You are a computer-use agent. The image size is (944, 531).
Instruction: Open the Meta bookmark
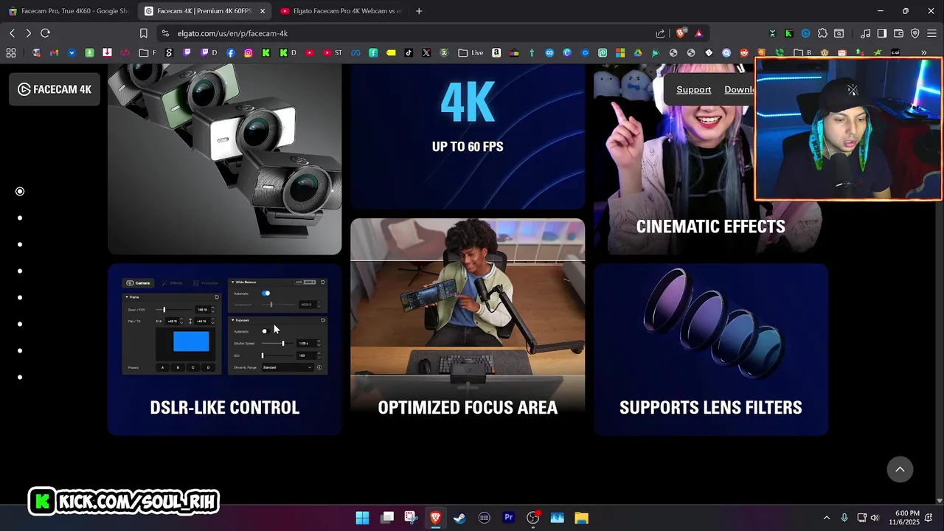point(355,52)
